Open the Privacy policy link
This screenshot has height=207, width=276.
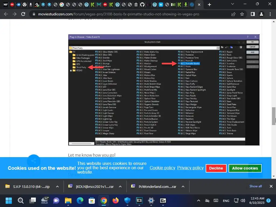[x=190, y=168]
